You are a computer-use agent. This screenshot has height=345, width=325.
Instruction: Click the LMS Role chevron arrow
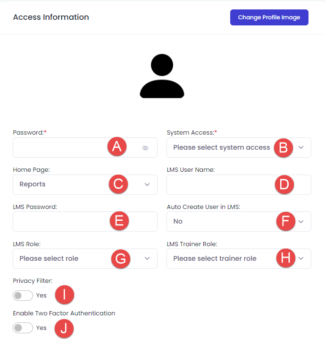point(147,258)
